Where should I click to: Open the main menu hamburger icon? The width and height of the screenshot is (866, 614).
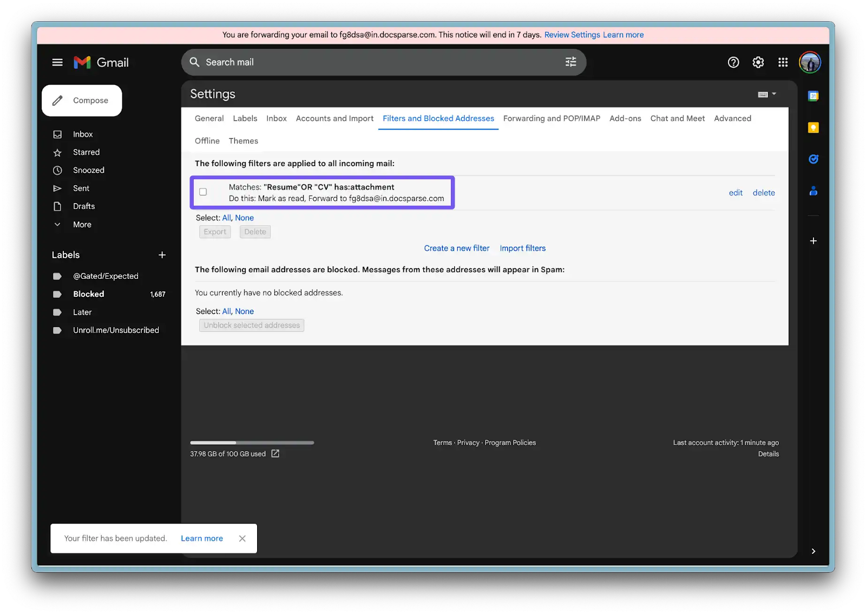pyautogui.click(x=57, y=62)
